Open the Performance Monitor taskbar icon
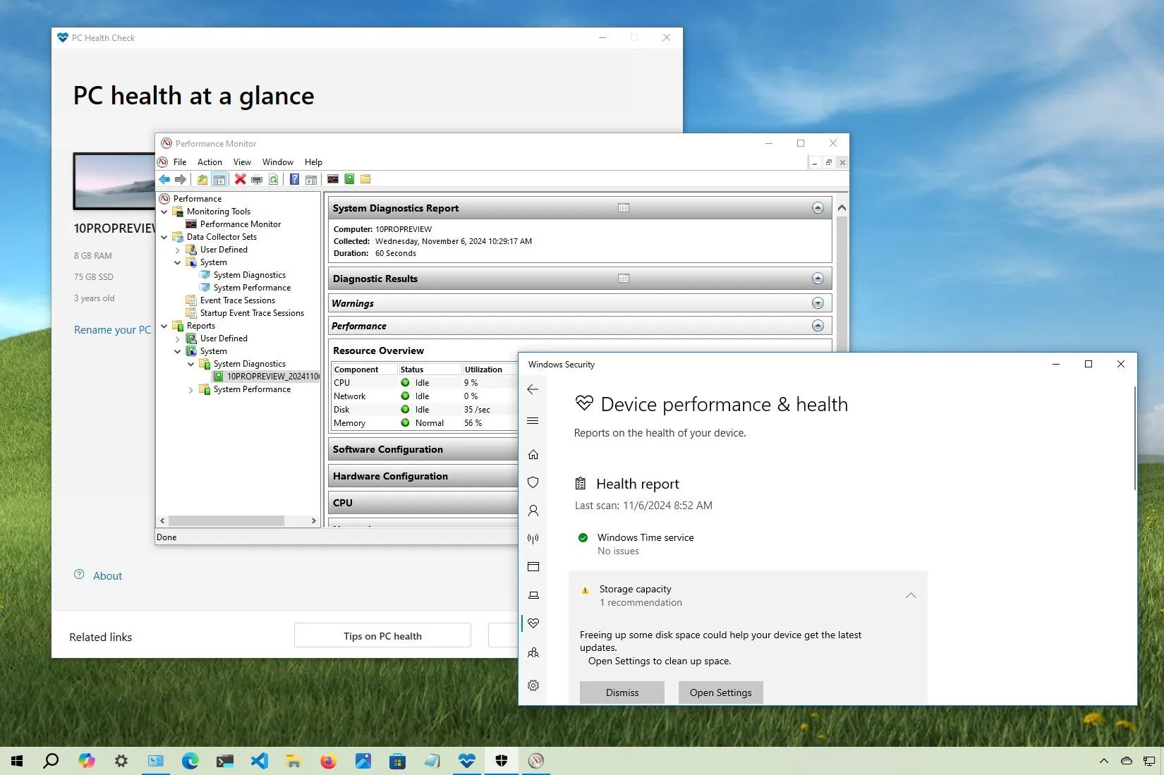The width and height of the screenshot is (1164, 775). [536, 761]
